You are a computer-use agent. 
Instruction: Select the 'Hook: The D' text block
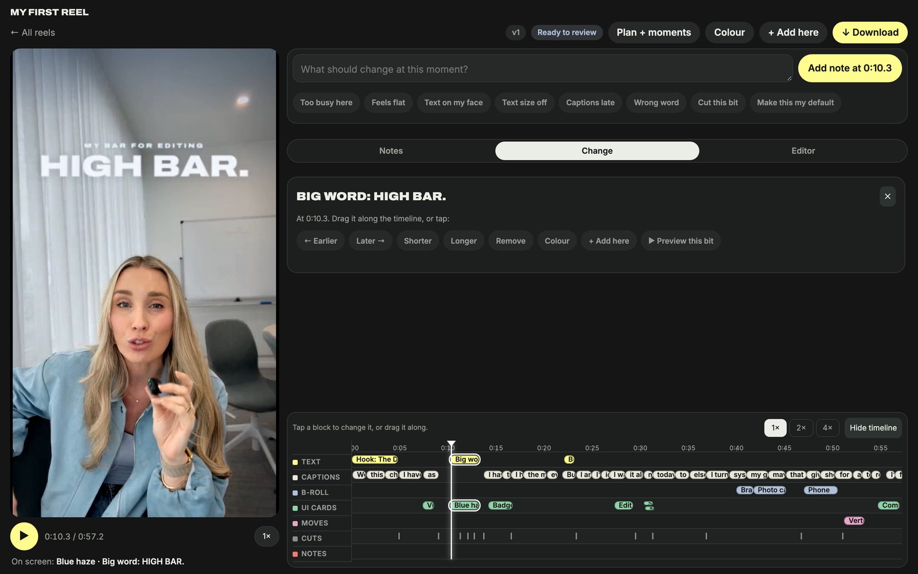[375, 460]
